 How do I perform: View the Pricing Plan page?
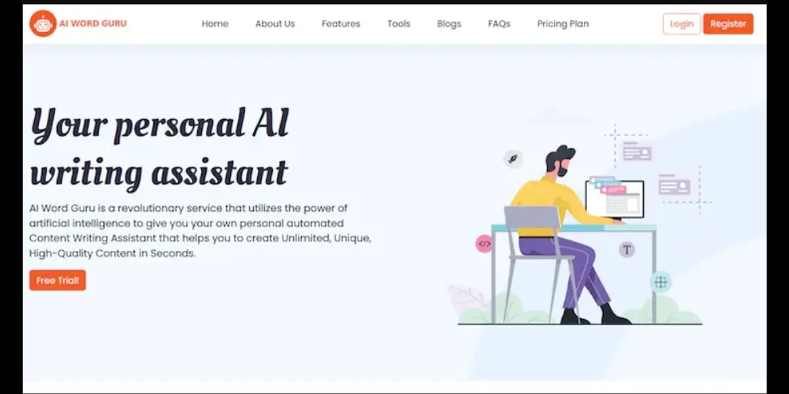(x=563, y=24)
